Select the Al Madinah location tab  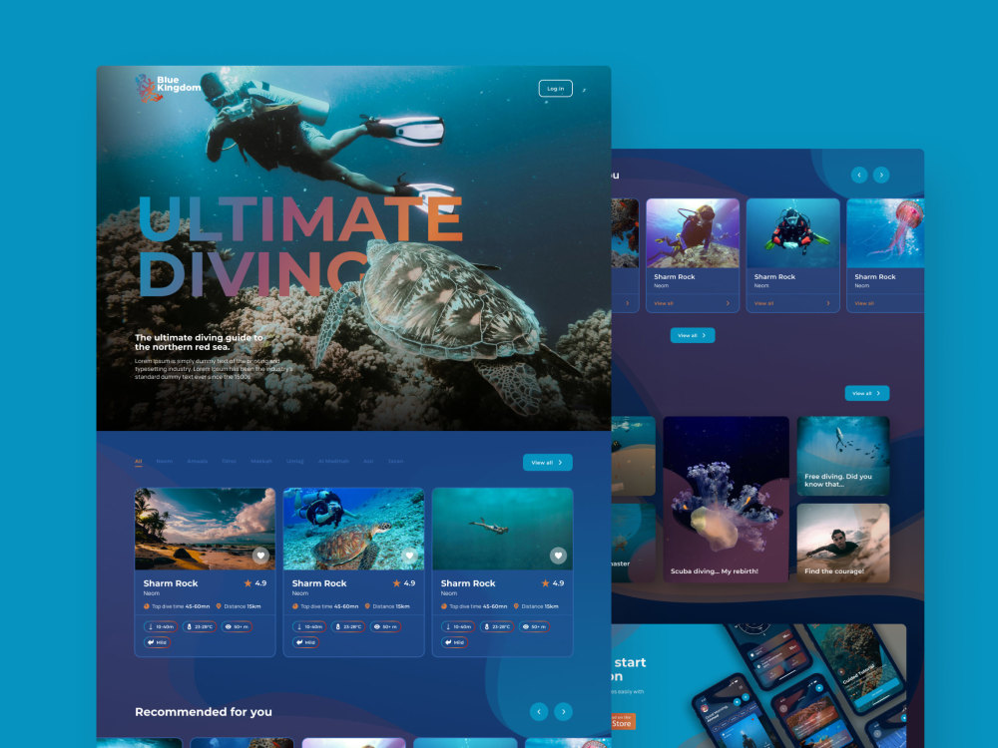pos(333,461)
